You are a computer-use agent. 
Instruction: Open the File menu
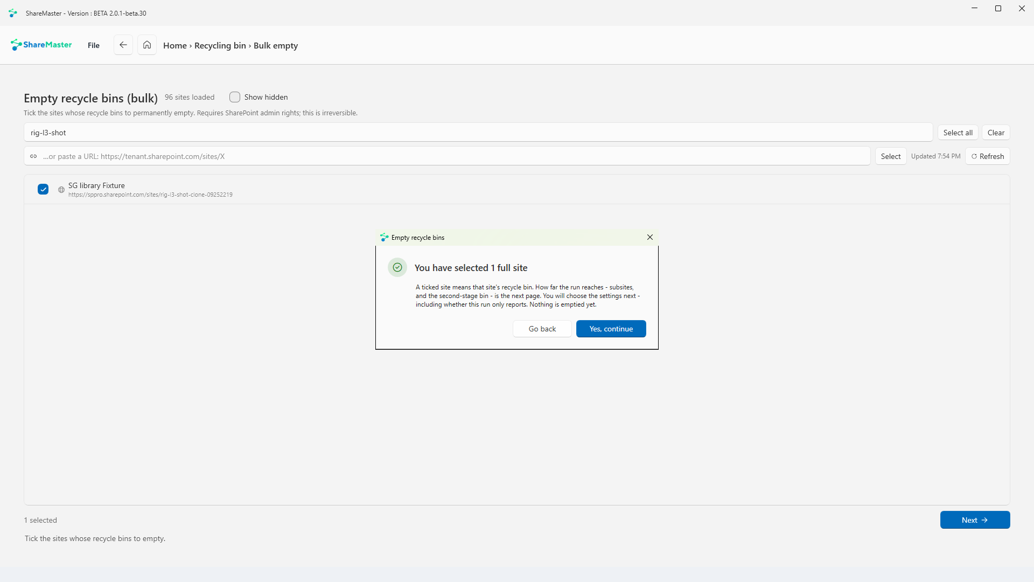94,45
